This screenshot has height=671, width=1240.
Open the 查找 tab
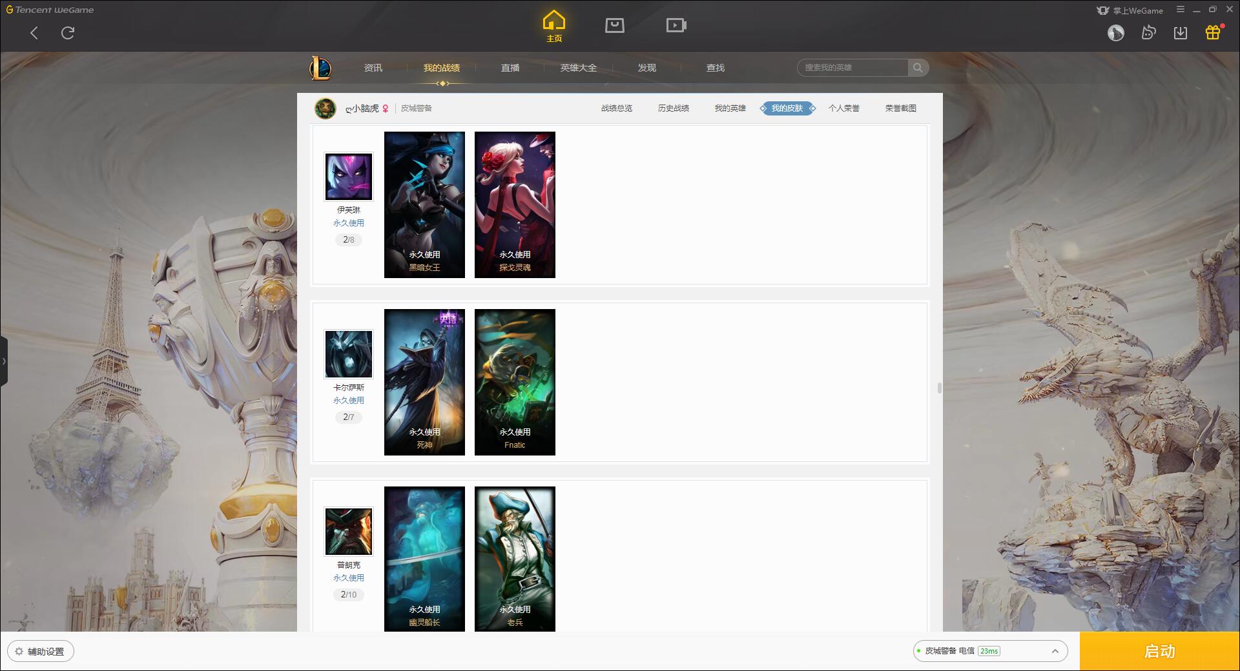coord(716,68)
